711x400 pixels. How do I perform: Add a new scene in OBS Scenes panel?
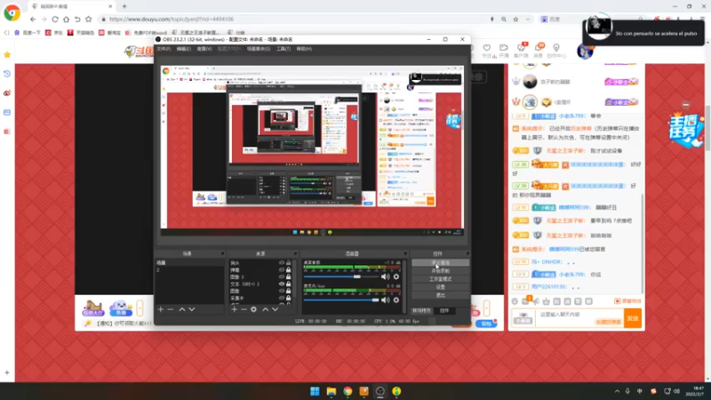point(161,309)
